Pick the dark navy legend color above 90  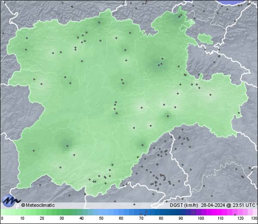(x=181, y=212)
